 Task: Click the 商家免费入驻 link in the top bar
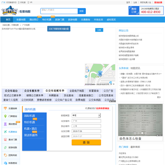click(x=145, y=2)
